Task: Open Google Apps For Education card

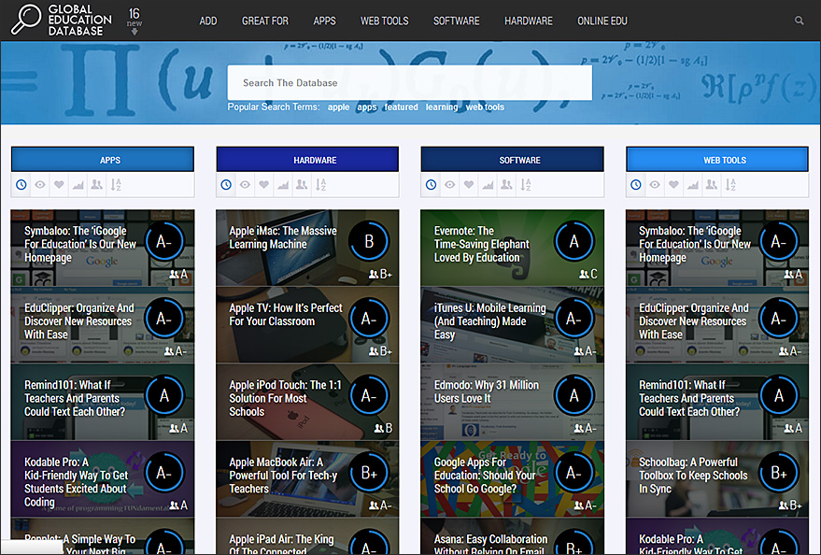Action: (x=512, y=478)
